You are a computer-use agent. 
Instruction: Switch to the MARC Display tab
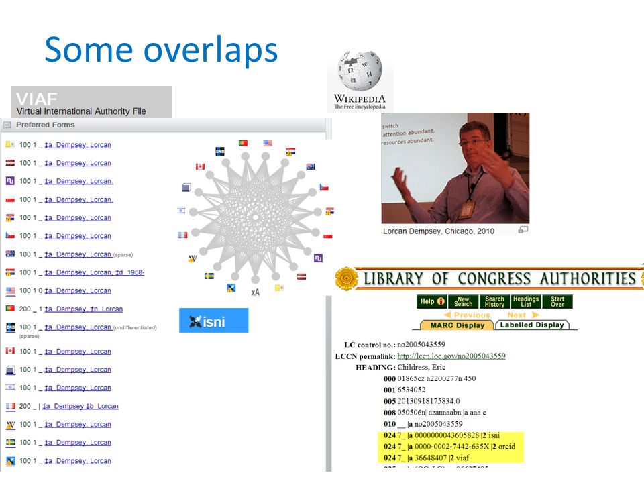457,325
